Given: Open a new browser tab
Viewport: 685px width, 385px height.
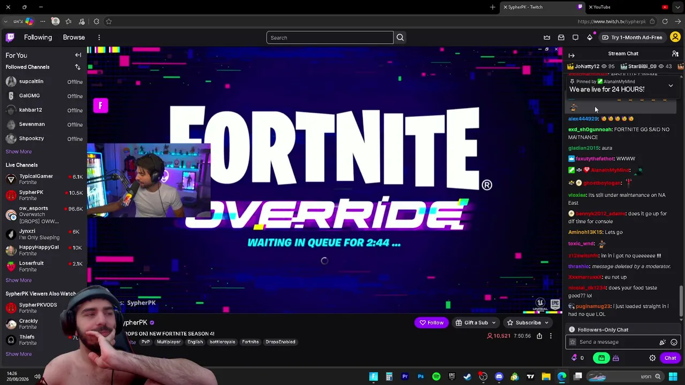Looking at the screenshot, I should [492, 7].
